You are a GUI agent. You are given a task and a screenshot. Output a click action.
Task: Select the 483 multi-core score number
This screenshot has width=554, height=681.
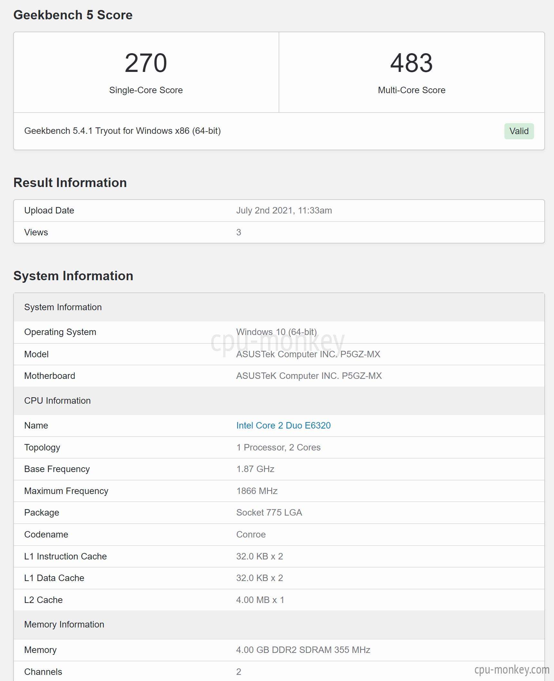pyautogui.click(x=411, y=63)
